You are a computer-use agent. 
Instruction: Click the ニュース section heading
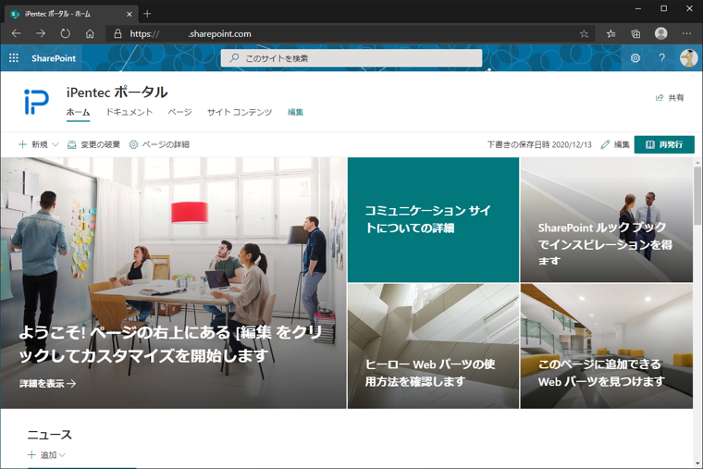point(50,435)
